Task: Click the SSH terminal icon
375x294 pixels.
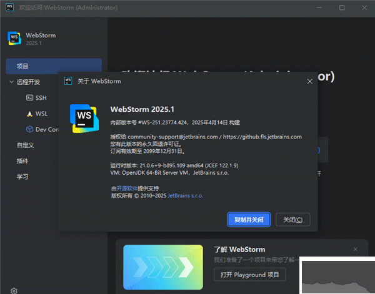Action: 29,97
